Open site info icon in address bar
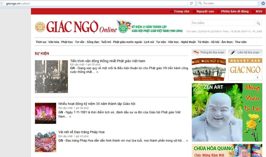The width and height of the screenshot is (266, 157). tap(2, 3)
